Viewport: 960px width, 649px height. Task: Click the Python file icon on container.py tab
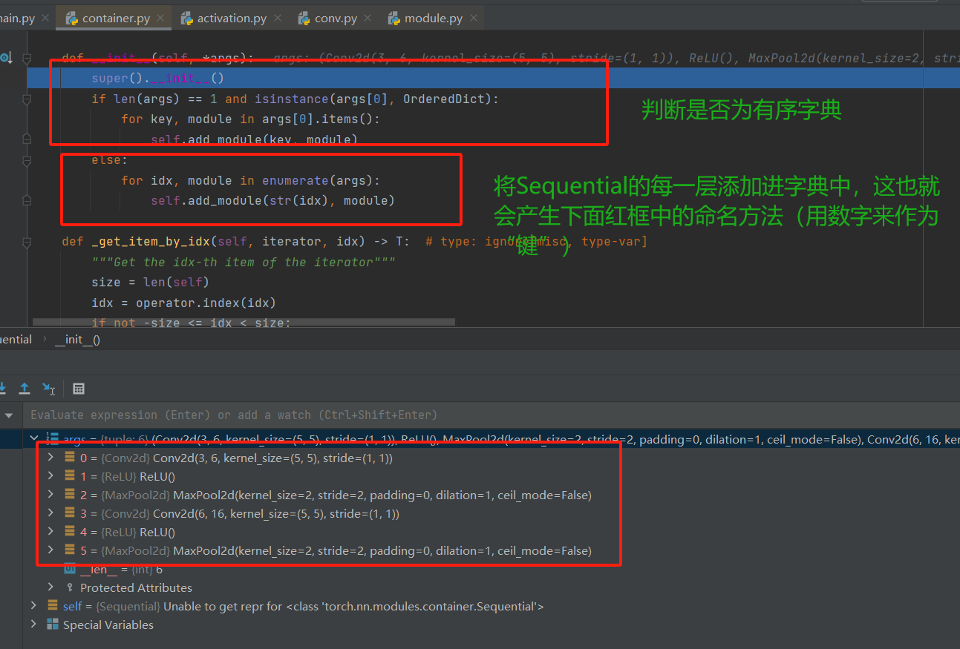(x=72, y=19)
